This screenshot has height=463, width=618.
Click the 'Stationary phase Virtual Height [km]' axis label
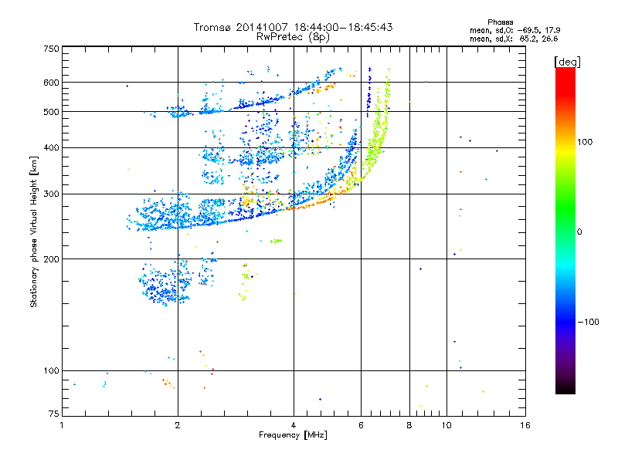pyautogui.click(x=34, y=231)
